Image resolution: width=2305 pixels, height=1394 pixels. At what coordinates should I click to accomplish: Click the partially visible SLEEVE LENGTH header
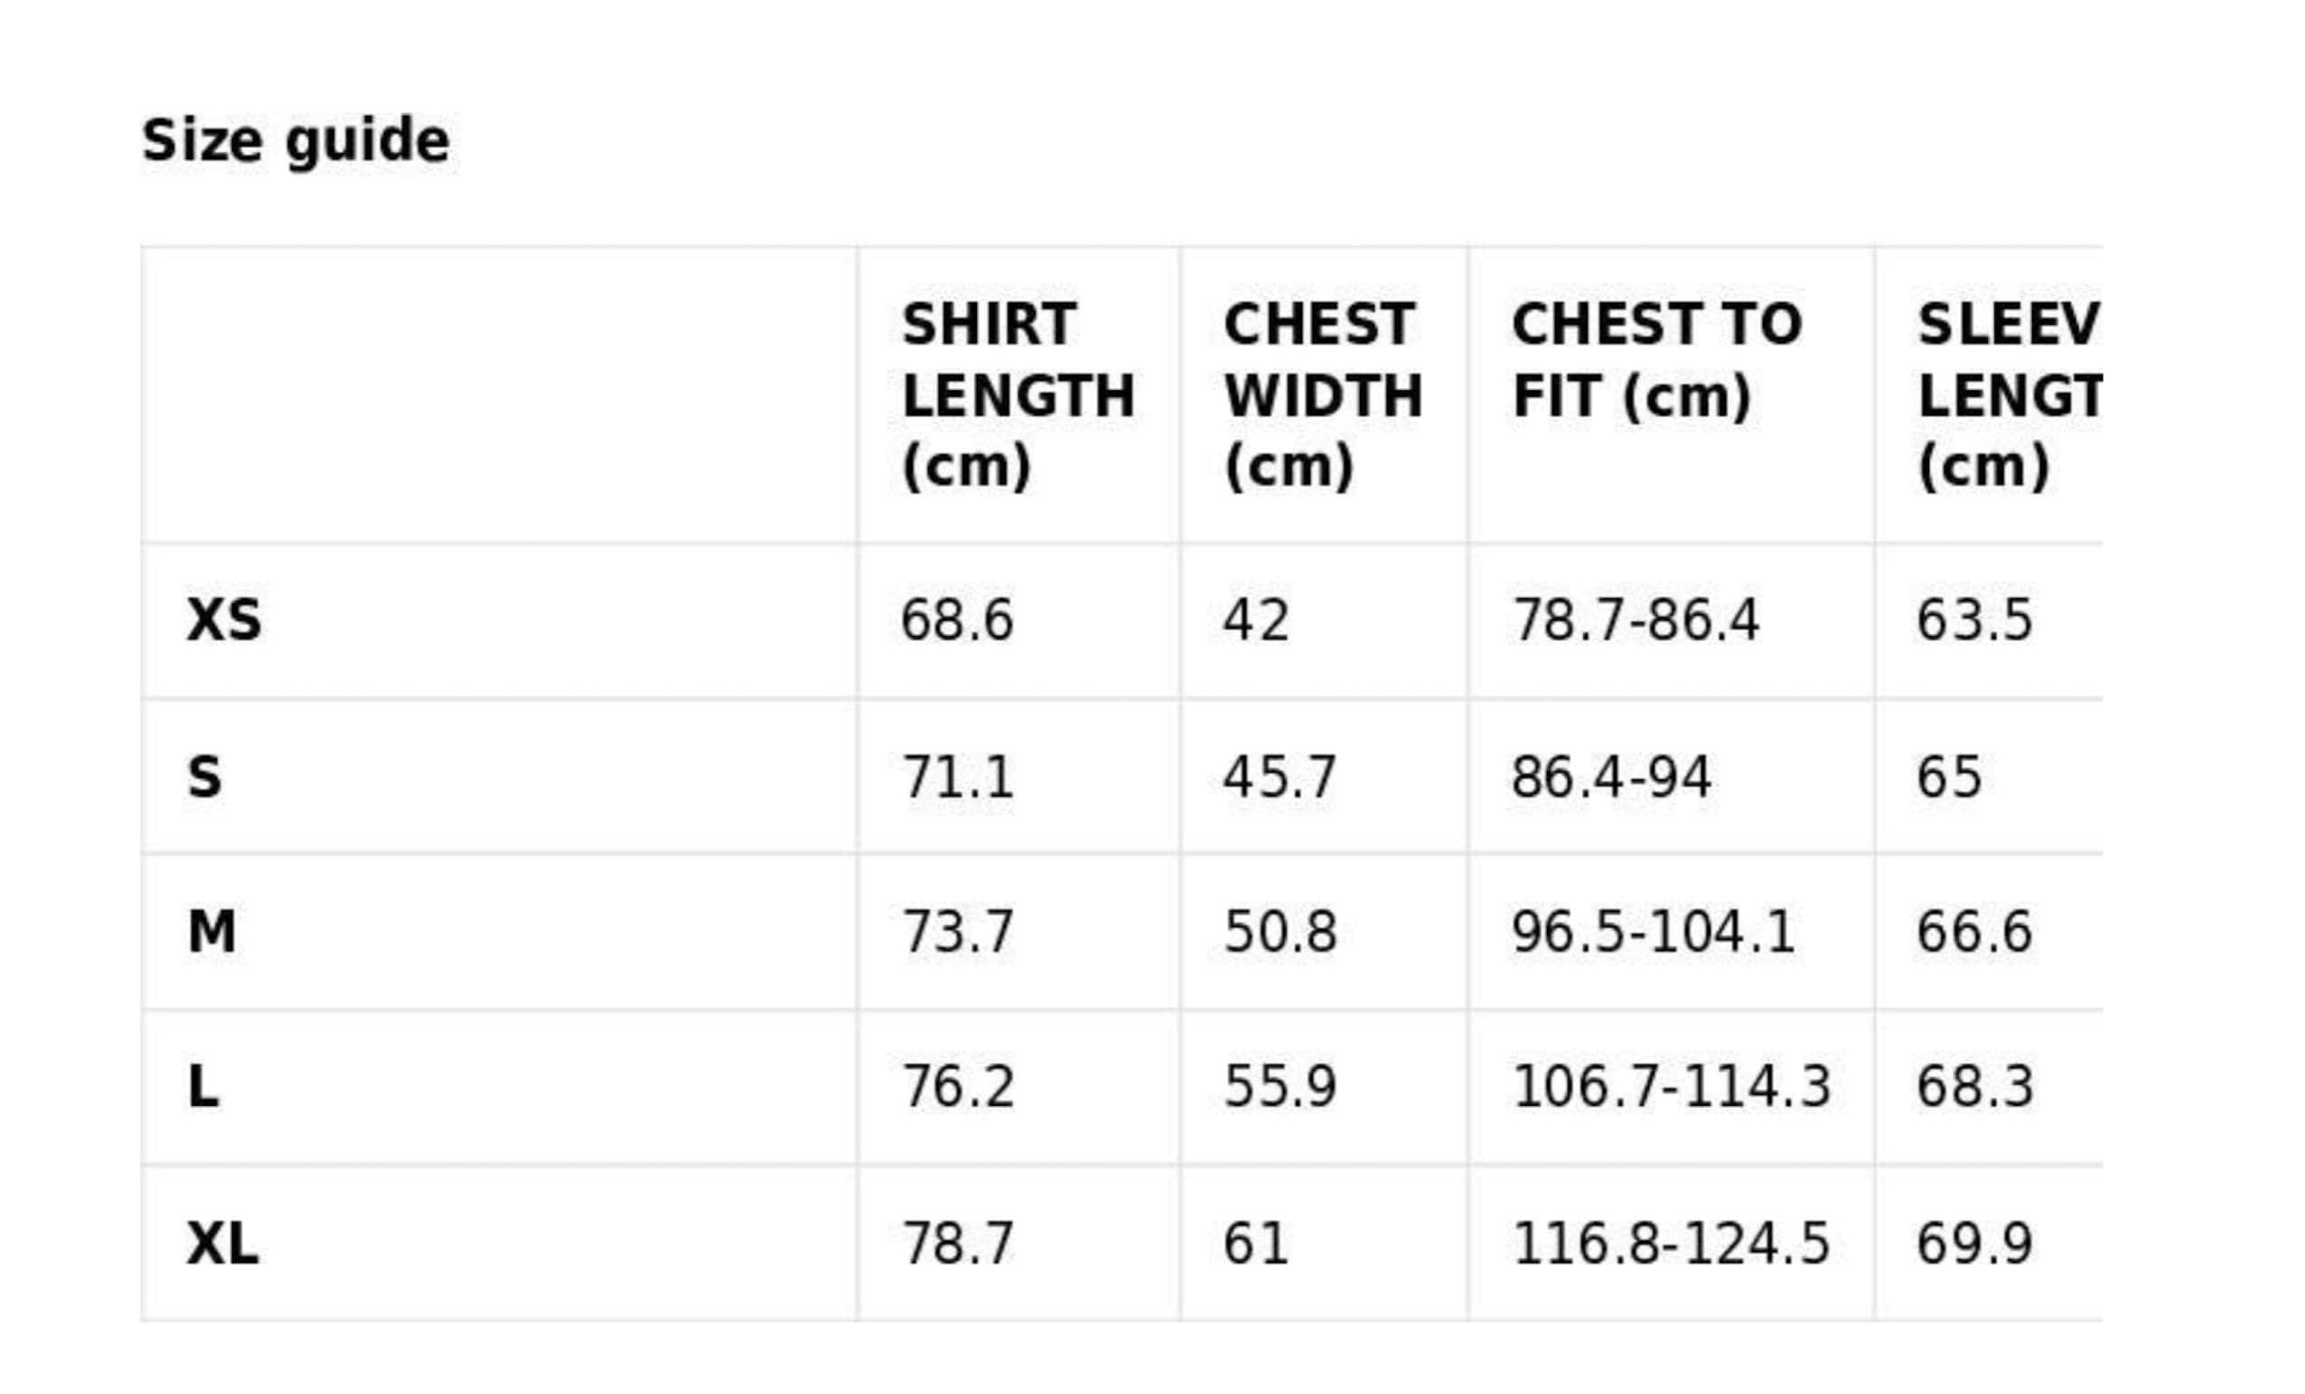pos(2010,396)
